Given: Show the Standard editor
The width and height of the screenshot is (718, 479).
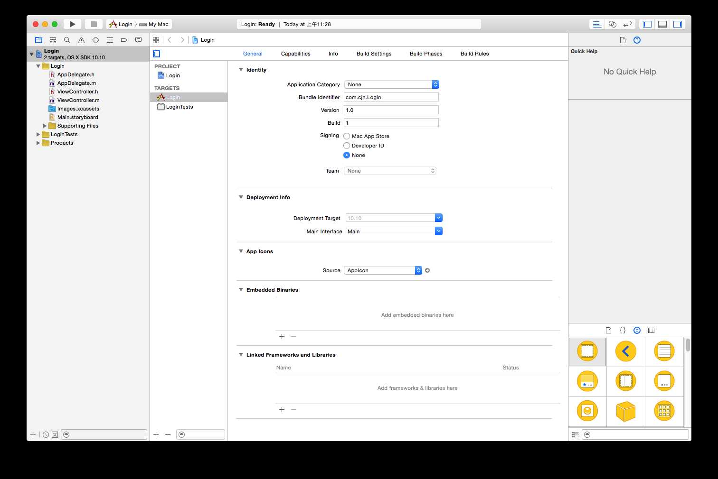Looking at the screenshot, I should pyautogui.click(x=597, y=24).
